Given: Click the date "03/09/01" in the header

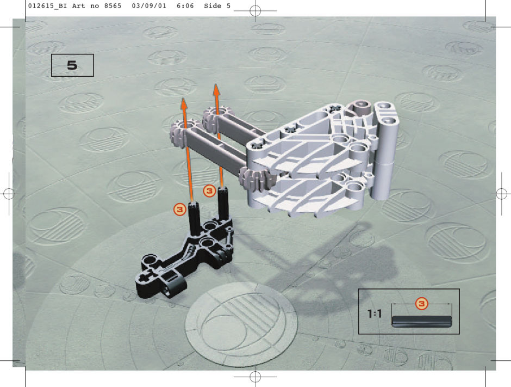Looking at the screenshot, I should [x=149, y=6].
